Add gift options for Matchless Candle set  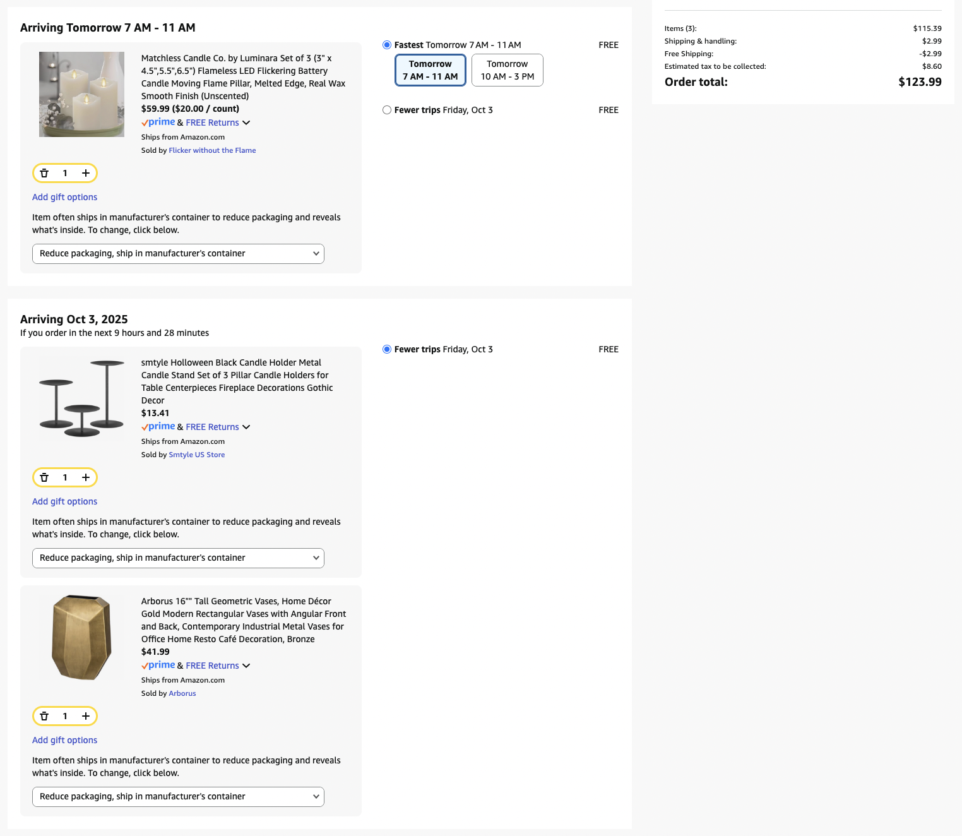tap(65, 197)
